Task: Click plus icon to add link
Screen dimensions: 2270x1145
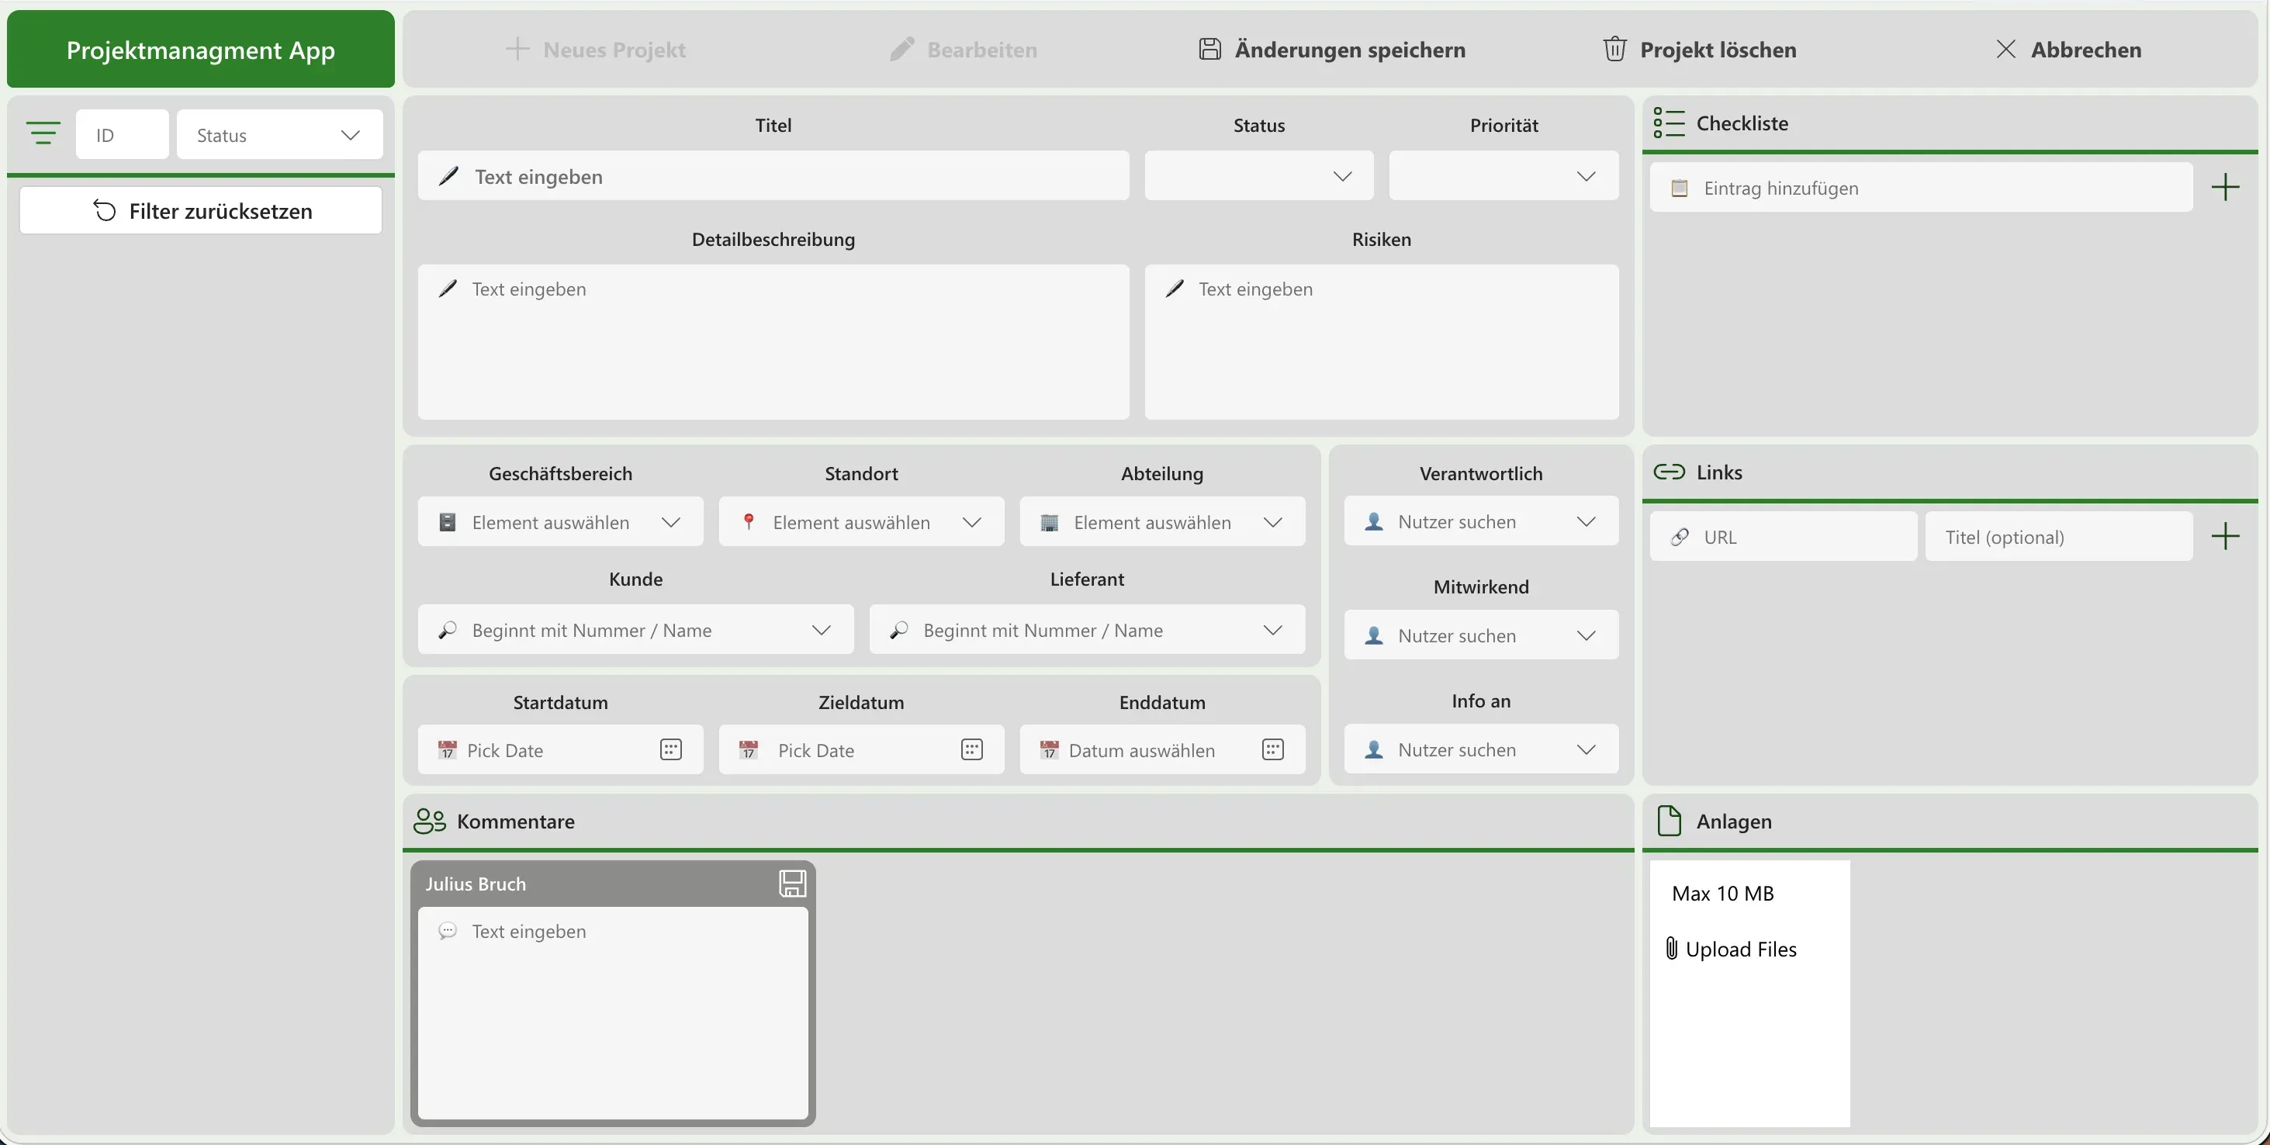Action: point(2225,536)
